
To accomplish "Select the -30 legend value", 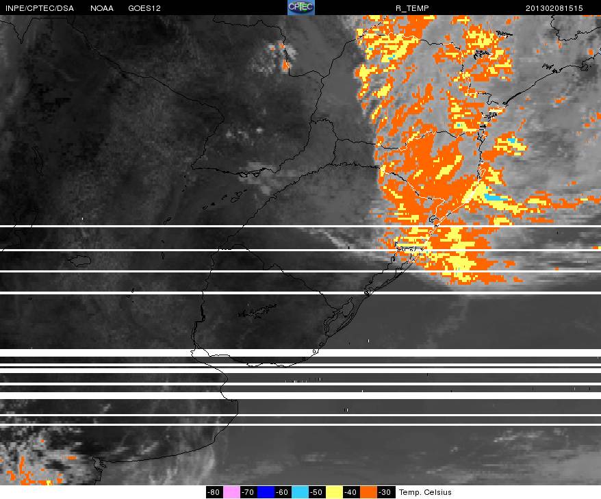I will pos(385,492).
